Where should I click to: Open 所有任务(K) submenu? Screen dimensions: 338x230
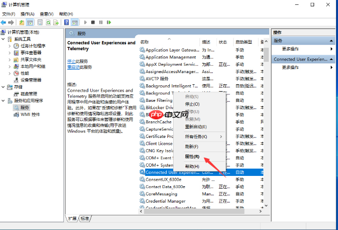click(x=196, y=137)
